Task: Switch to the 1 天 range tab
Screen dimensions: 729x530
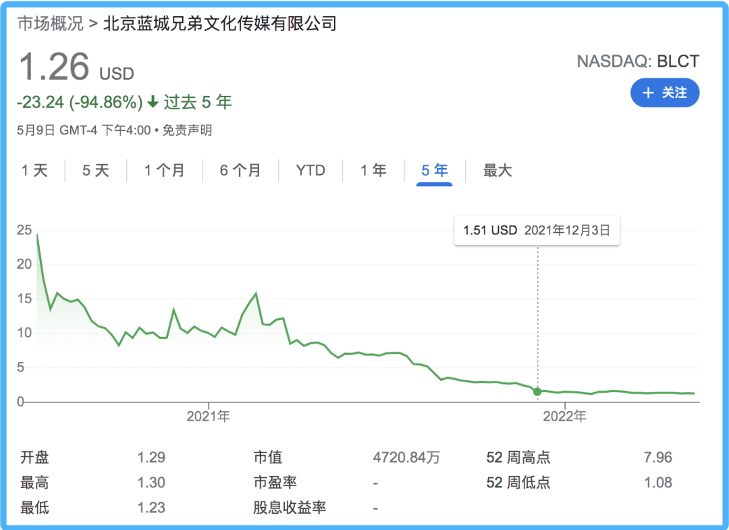Action: pyautogui.click(x=34, y=171)
